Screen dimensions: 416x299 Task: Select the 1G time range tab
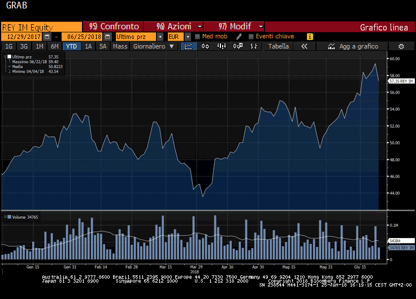click(8, 46)
